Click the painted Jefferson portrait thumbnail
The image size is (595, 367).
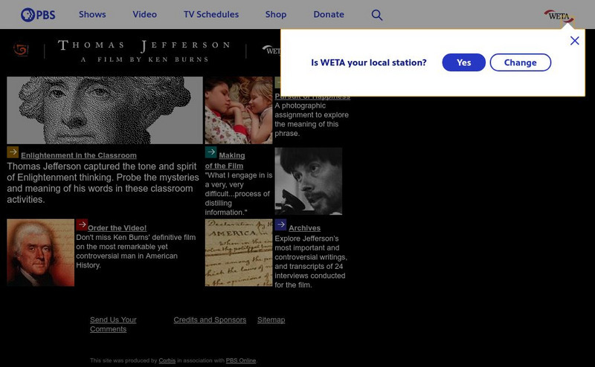click(x=41, y=253)
